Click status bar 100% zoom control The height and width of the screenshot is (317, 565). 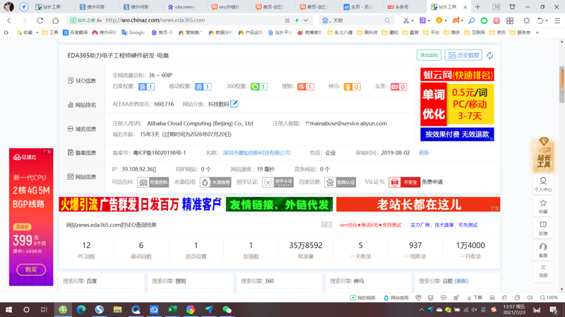pyautogui.click(x=549, y=297)
